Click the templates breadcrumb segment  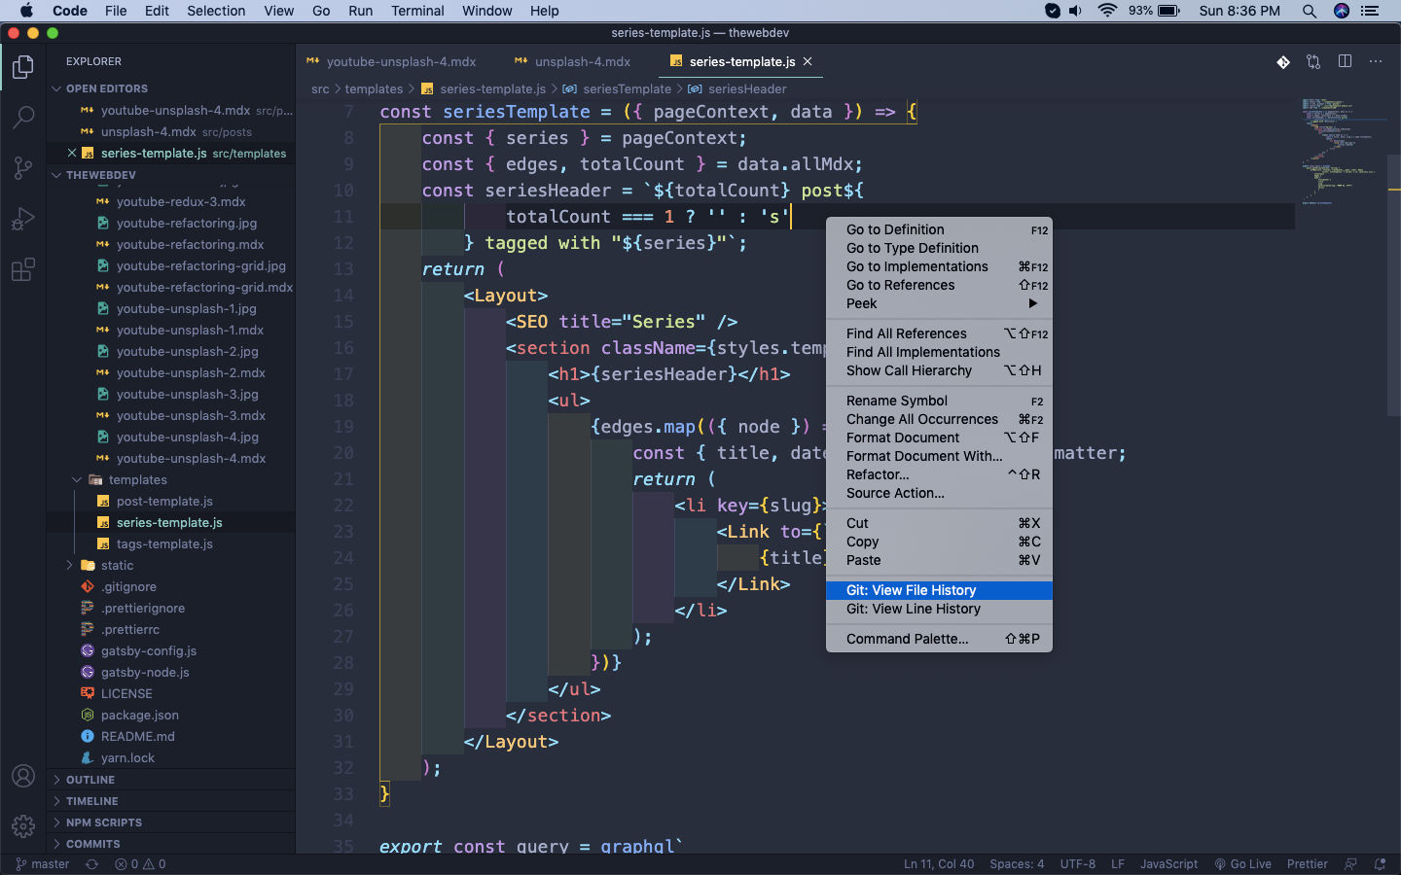point(374,88)
